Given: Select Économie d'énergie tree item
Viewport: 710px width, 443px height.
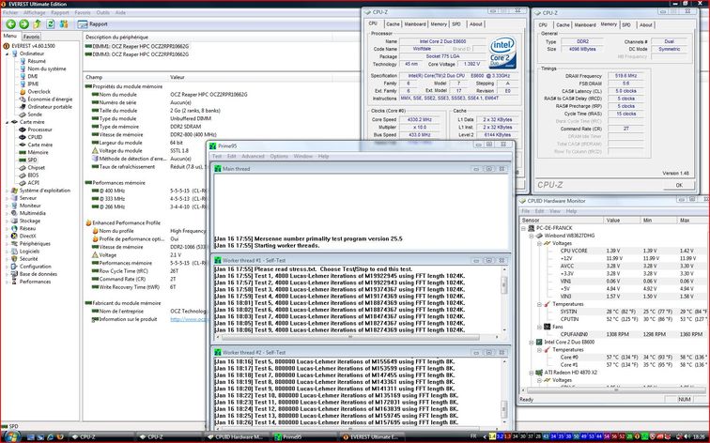Looking at the screenshot, I should coord(50,99).
